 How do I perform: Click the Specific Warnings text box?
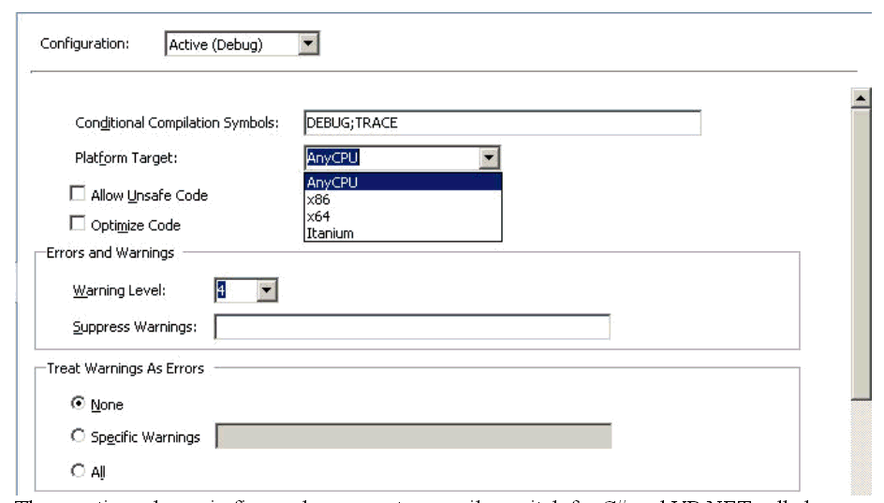(413, 436)
